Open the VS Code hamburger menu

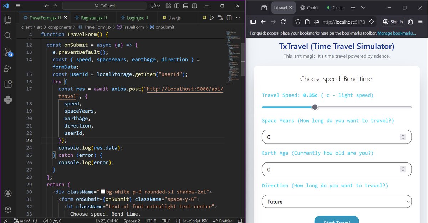pos(18,6)
